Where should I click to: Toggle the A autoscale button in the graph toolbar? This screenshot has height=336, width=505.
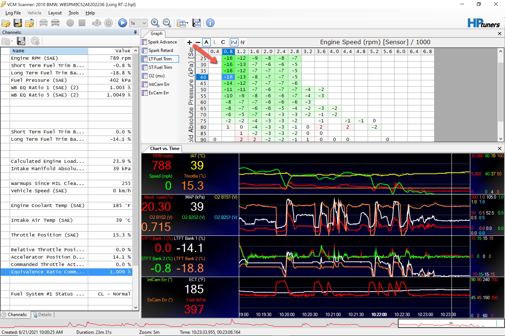(x=206, y=42)
